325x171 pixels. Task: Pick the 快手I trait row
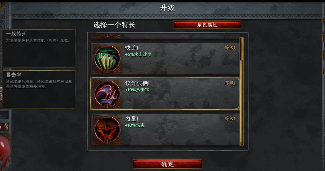tap(165, 59)
